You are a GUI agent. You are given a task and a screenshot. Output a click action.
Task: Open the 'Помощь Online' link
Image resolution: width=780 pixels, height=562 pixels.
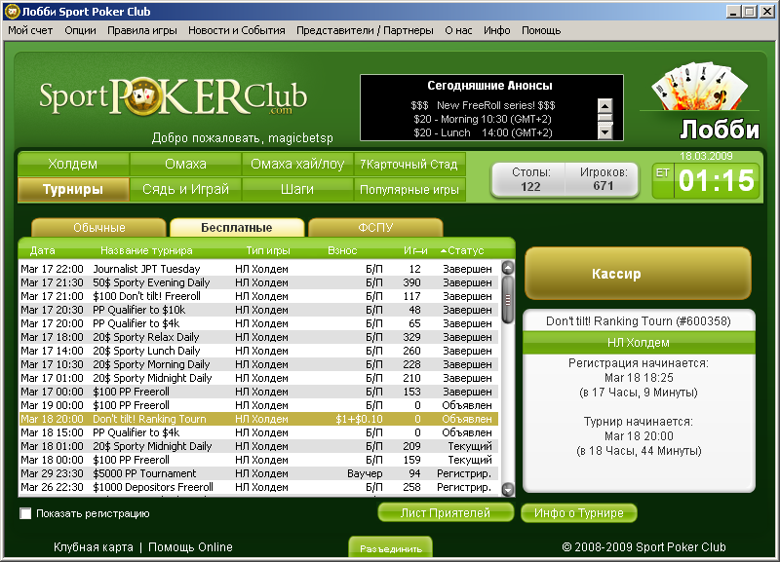point(190,547)
